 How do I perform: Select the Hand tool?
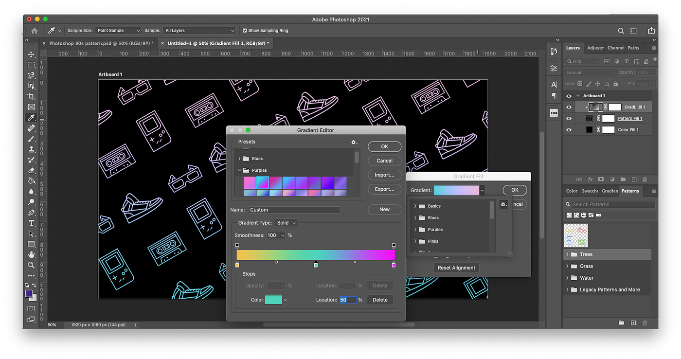click(31, 254)
